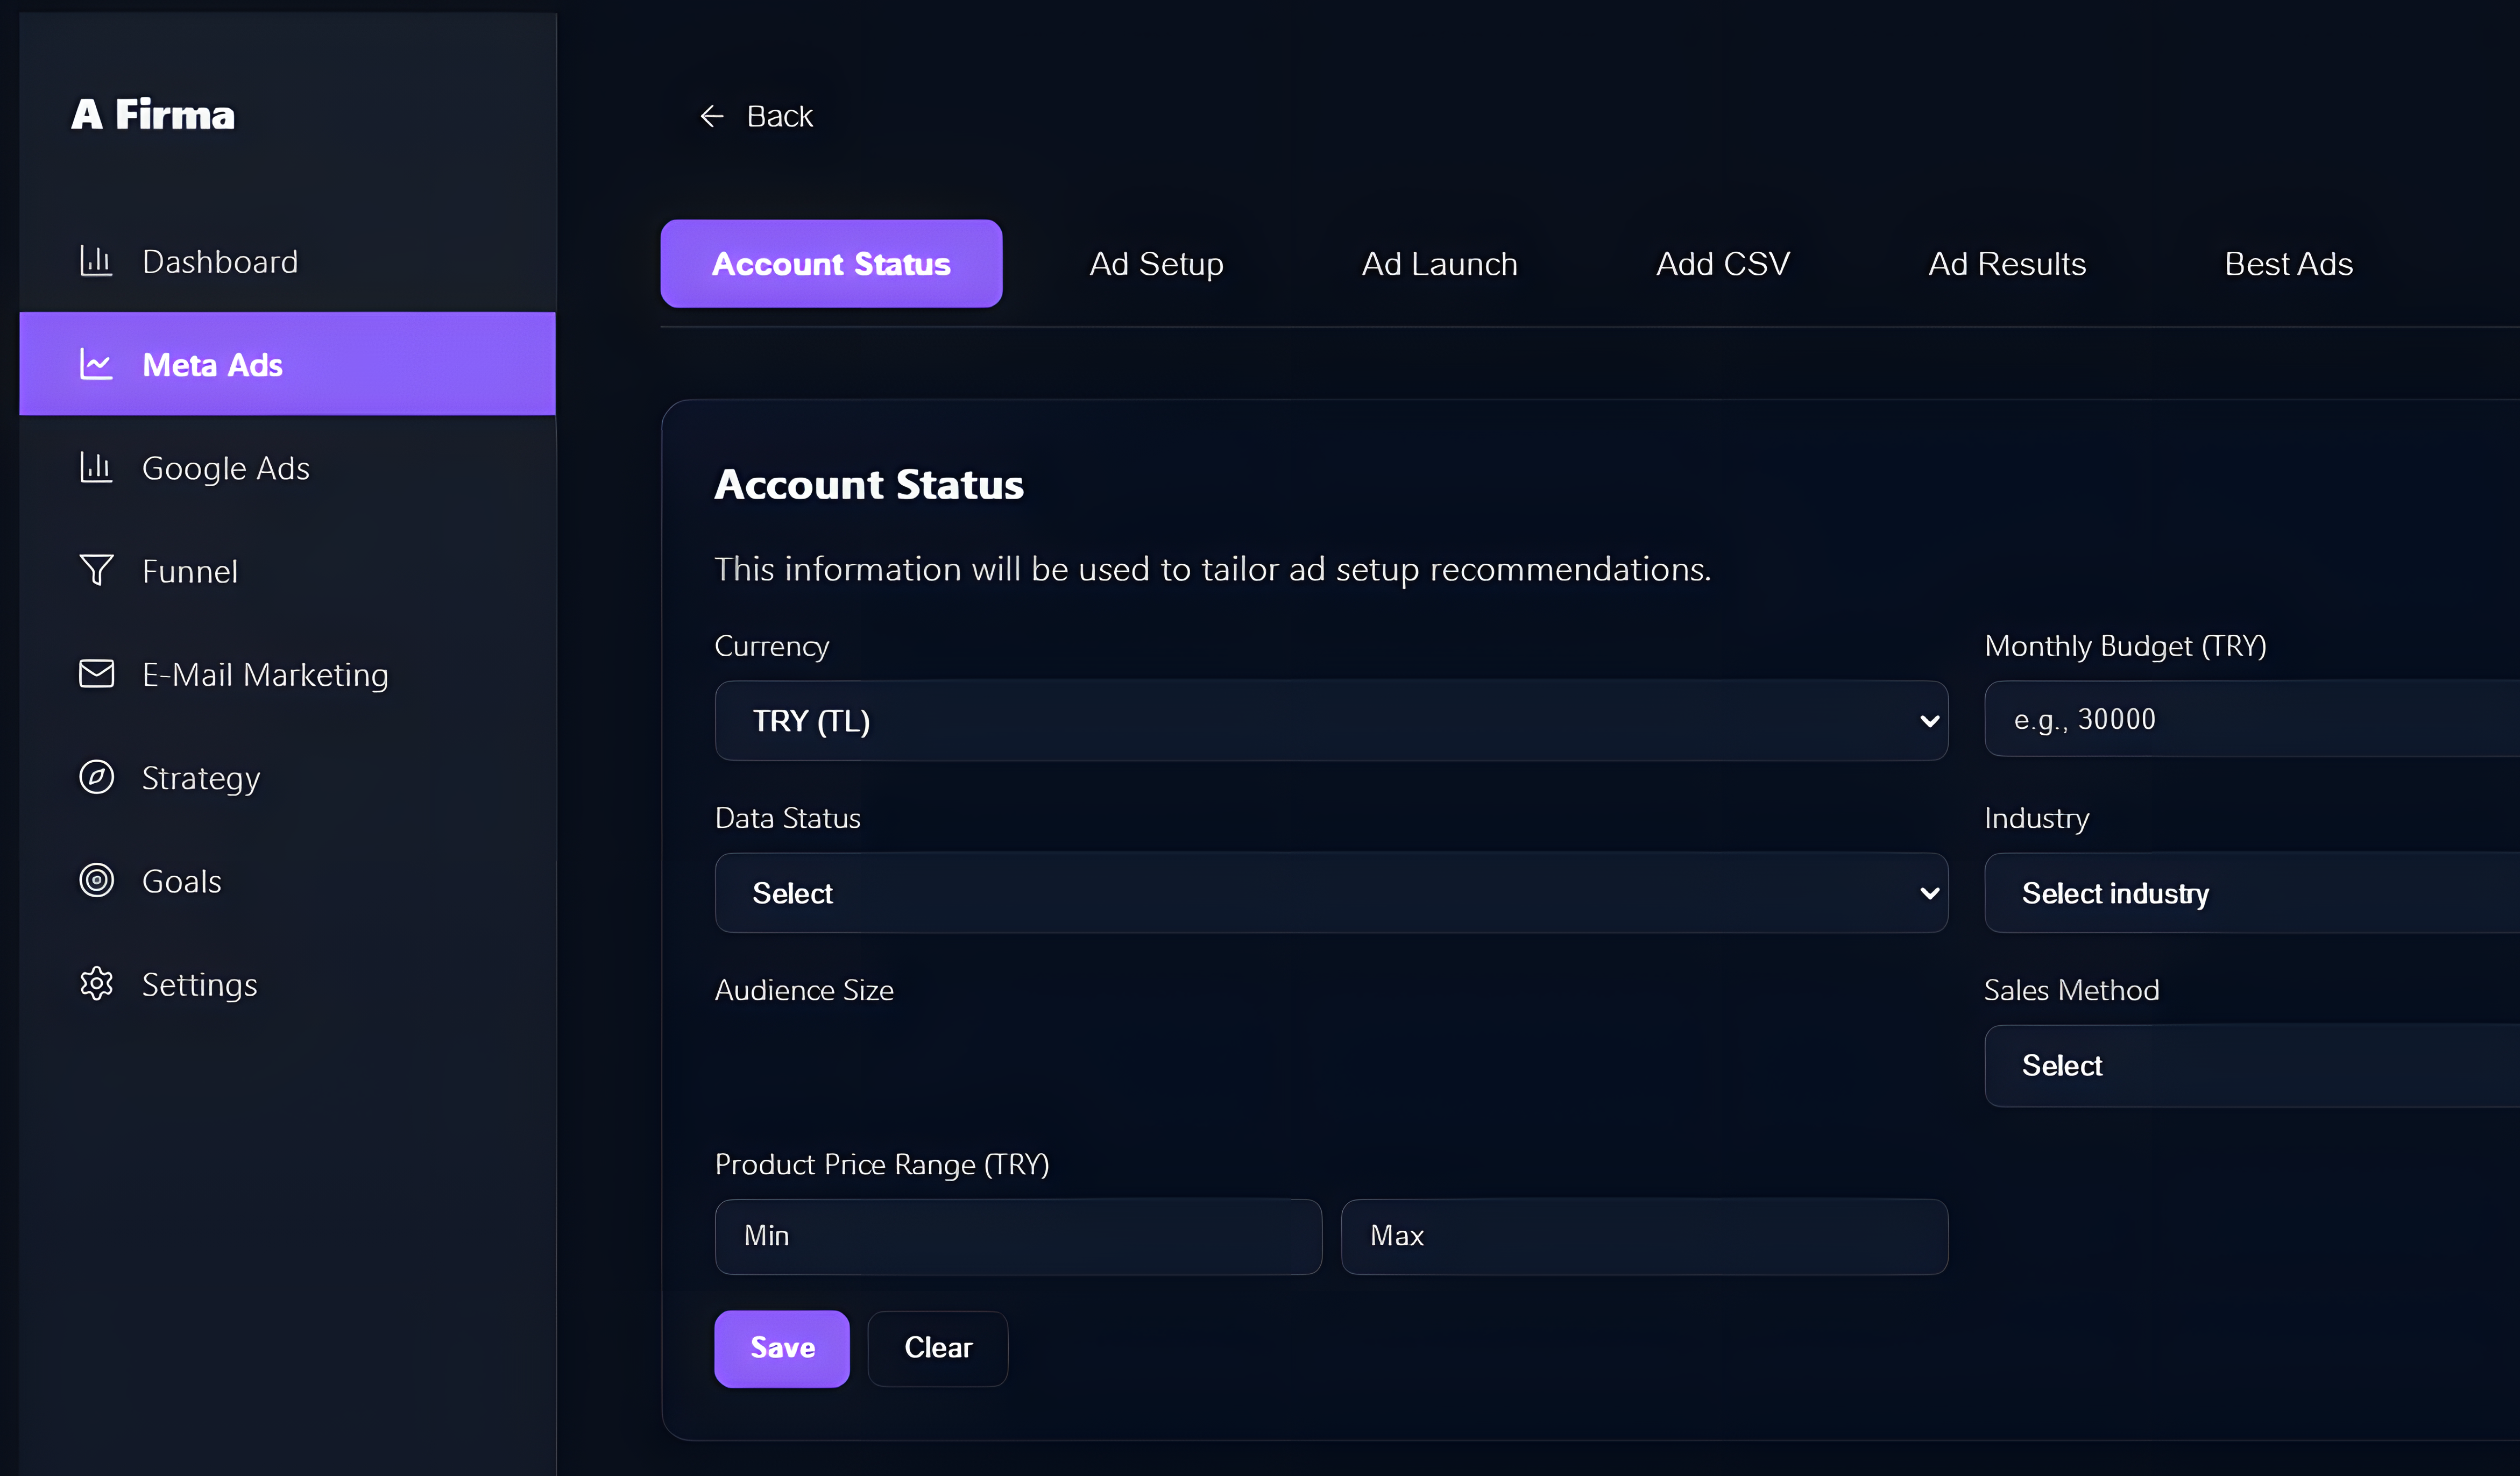Screen dimensions: 2520x1476
Task: Switch to the Ad Results tab
Action: [x=2006, y=264]
